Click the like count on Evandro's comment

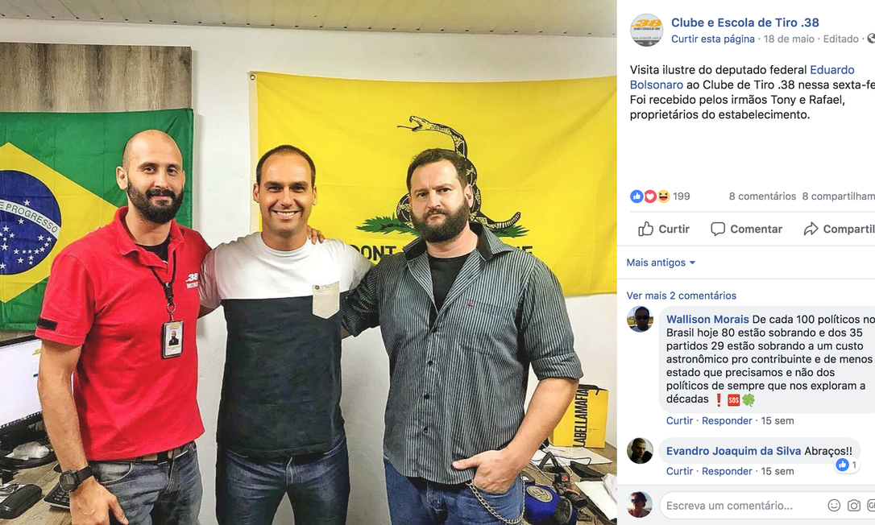(847, 465)
